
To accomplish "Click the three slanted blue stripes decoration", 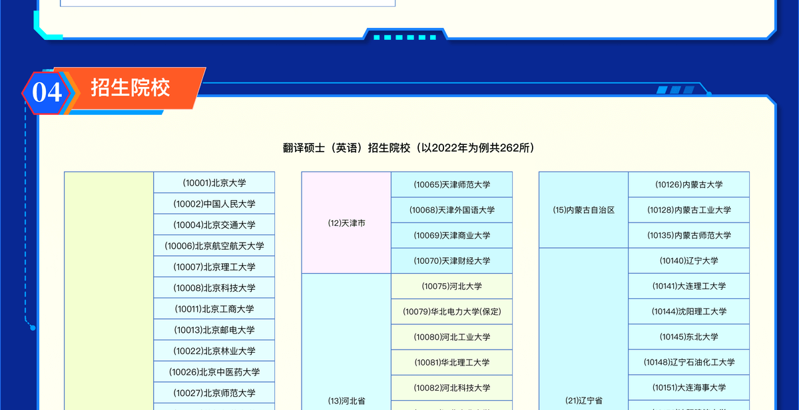I will [x=675, y=90].
